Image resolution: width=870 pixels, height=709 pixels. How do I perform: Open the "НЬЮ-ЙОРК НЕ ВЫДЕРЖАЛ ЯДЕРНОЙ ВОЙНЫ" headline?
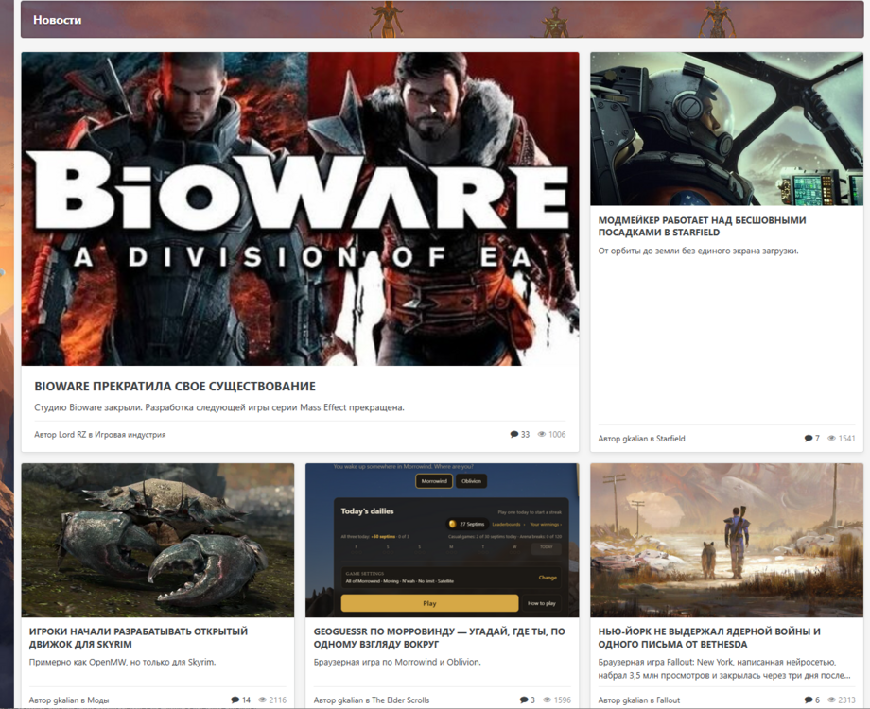coord(709,638)
